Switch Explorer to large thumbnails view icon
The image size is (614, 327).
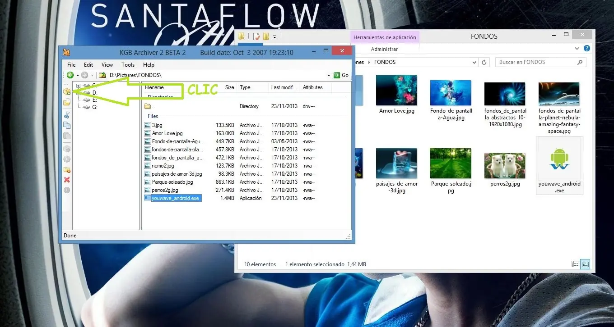coord(585,264)
